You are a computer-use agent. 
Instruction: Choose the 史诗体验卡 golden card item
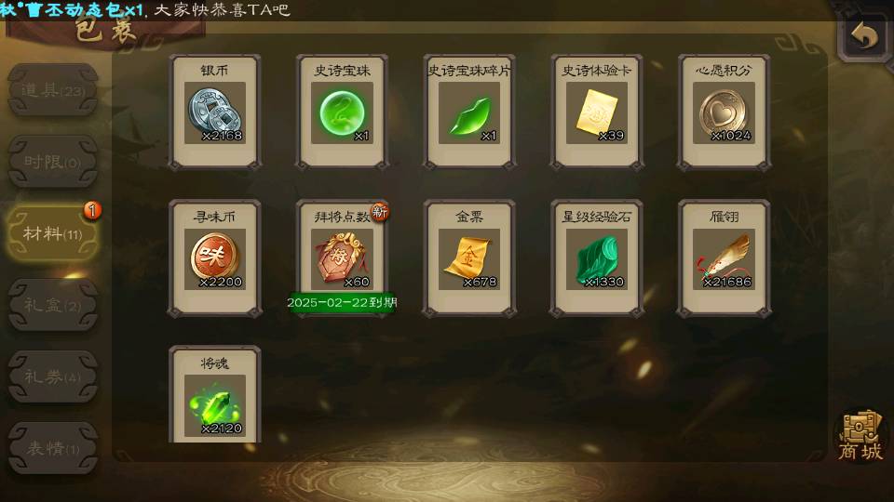(x=597, y=112)
